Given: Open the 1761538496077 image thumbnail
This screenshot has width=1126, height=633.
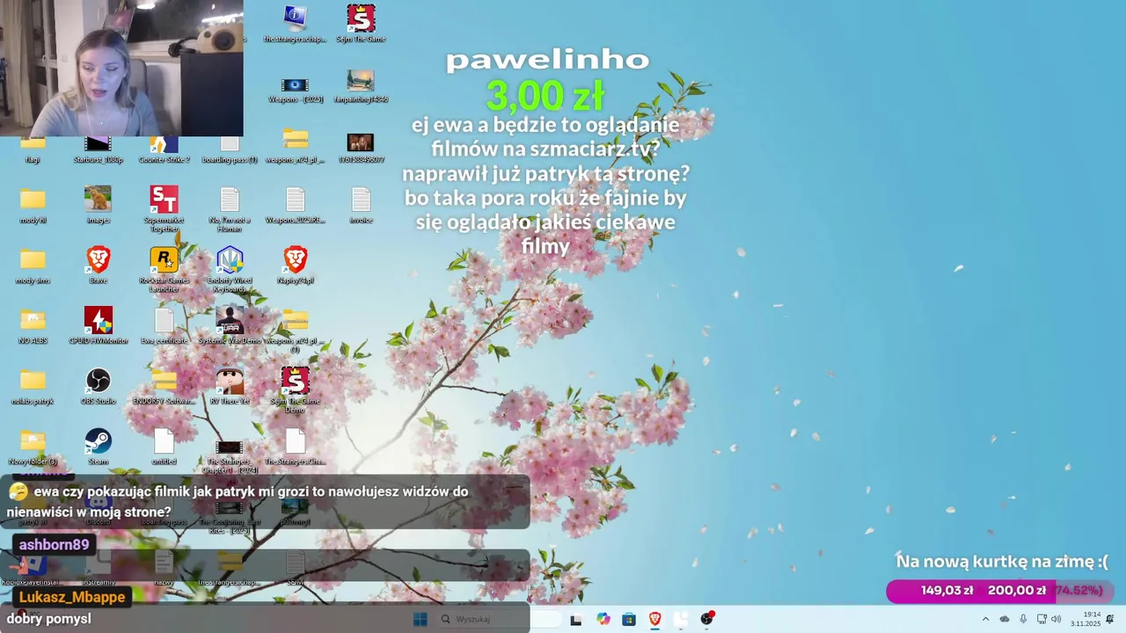Looking at the screenshot, I should pyautogui.click(x=361, y=148).
